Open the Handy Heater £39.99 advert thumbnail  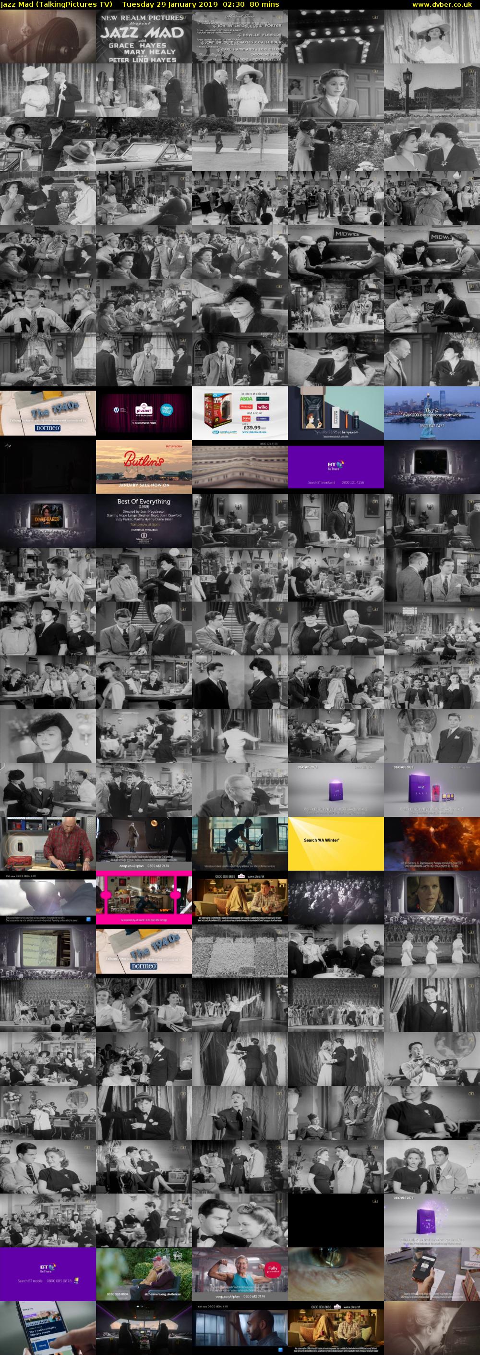click(240, 413)
